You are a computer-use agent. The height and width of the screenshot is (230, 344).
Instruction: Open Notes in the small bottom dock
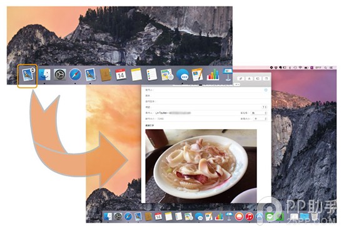pyautogui.click(x=168, y=217)
